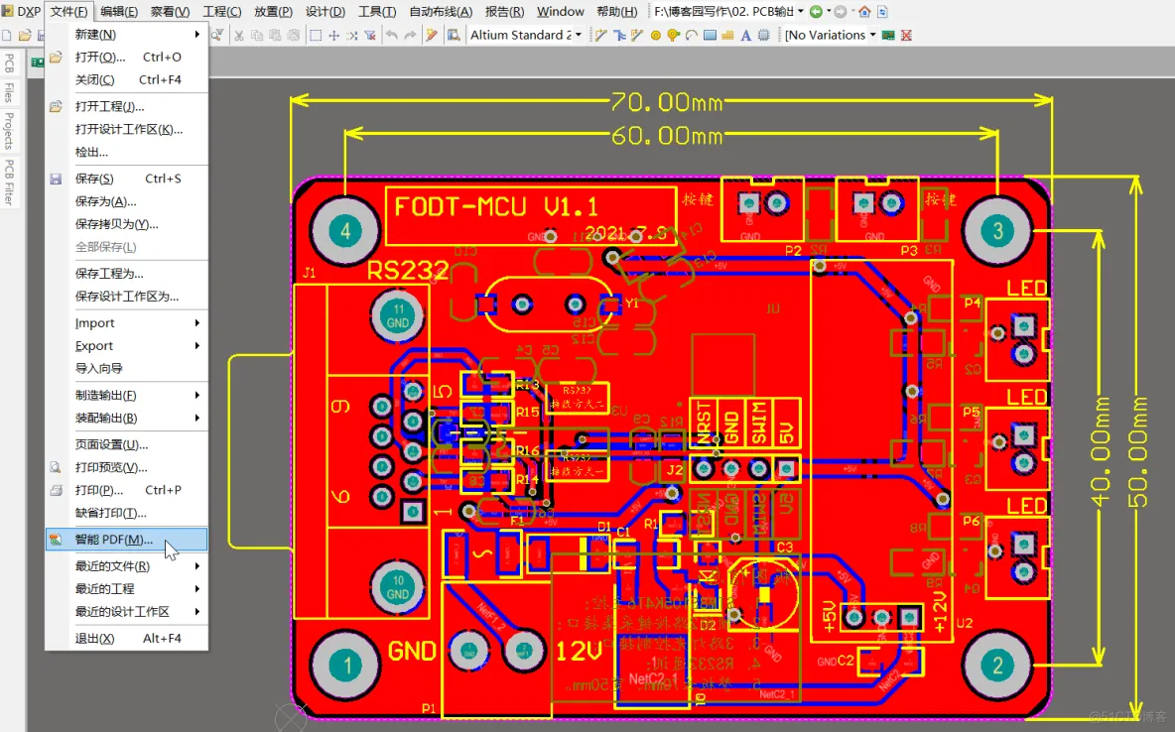The width and height of the screenshot is (1175, 732).
Task: Click the undo arrow icon
Action: [391, 36]
